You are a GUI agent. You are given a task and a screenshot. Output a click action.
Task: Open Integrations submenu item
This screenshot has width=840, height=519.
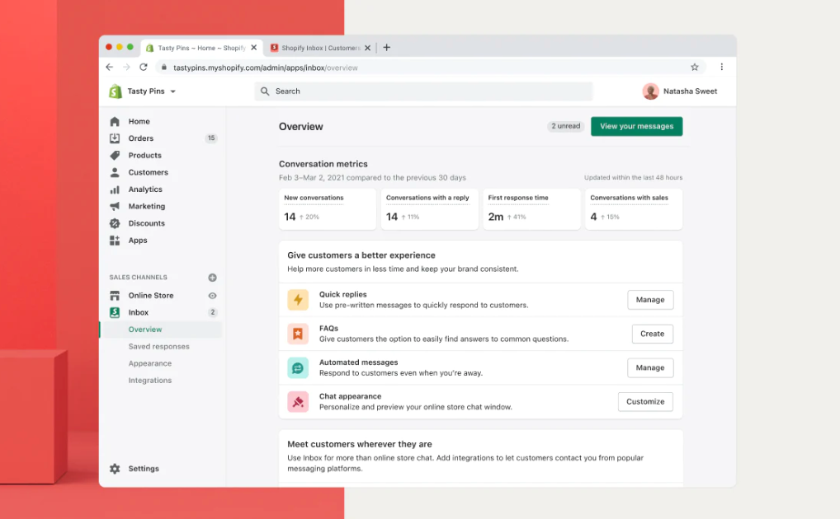point(150,381)
